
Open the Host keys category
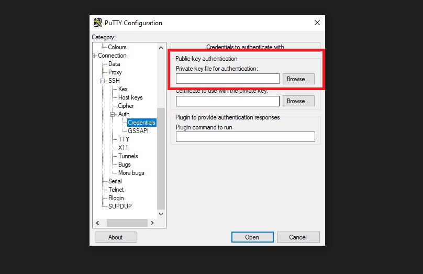(x=130, y=97)
